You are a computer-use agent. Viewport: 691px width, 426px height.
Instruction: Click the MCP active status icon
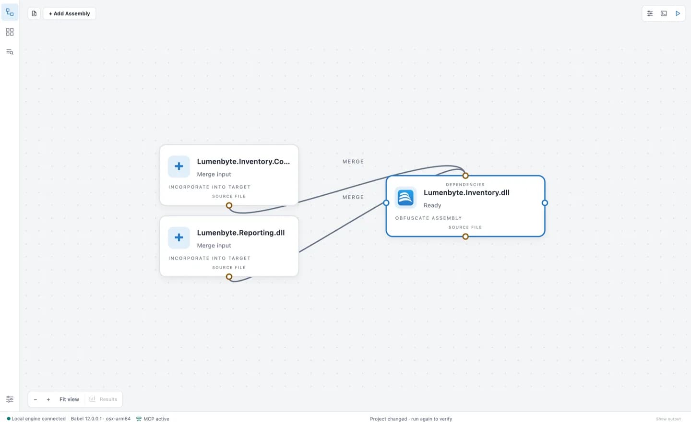pos(139,419)
